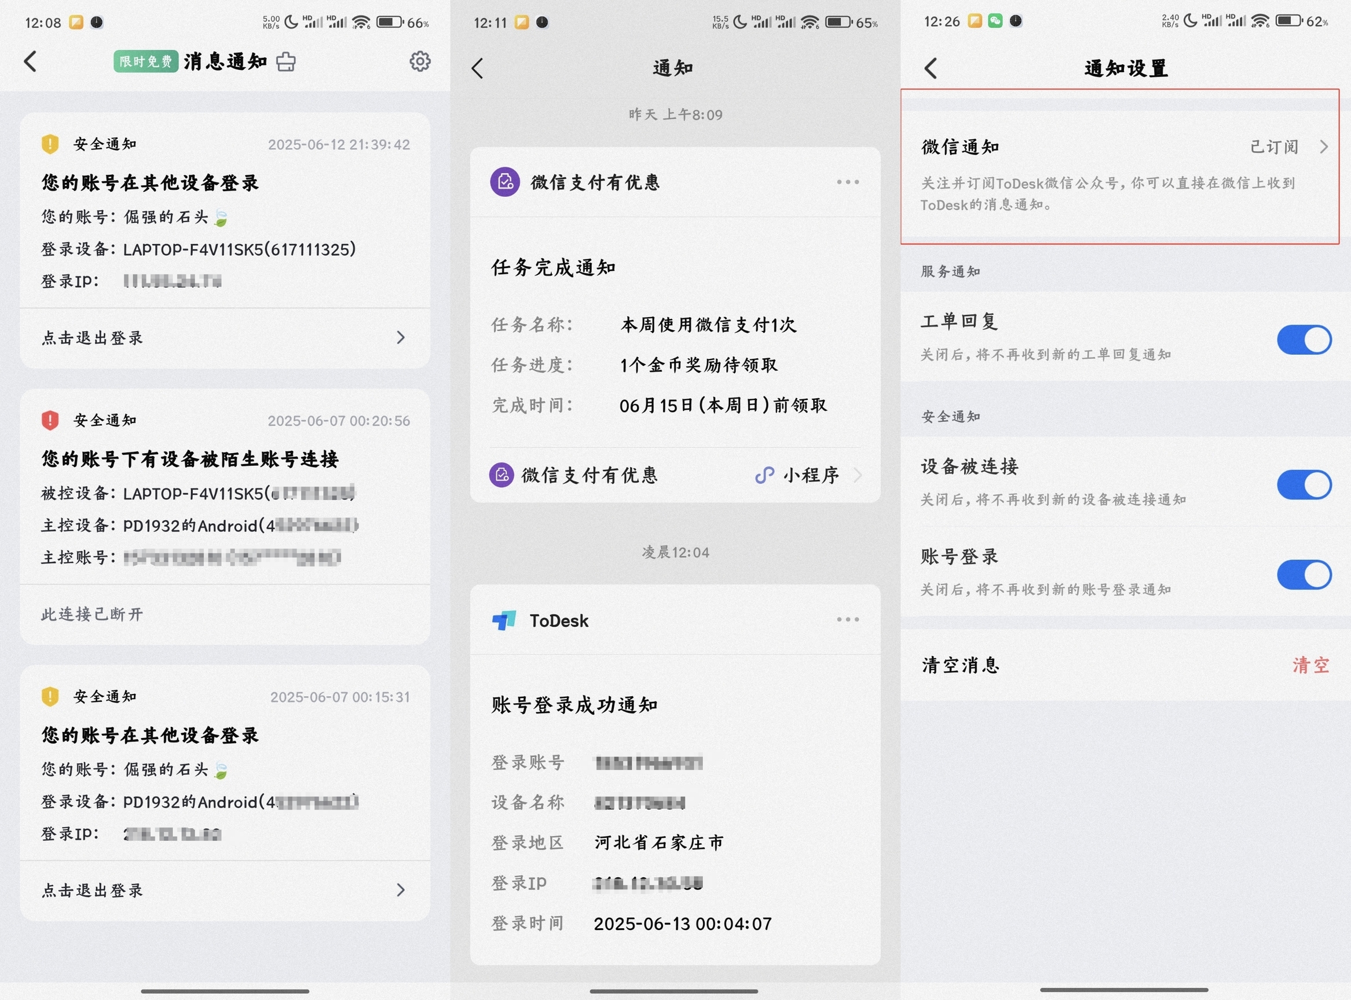Tap 点击退出登录 text in 00:15:31 card
Viewport: 1351px width, 1000px height.
(x=92, y=890)
